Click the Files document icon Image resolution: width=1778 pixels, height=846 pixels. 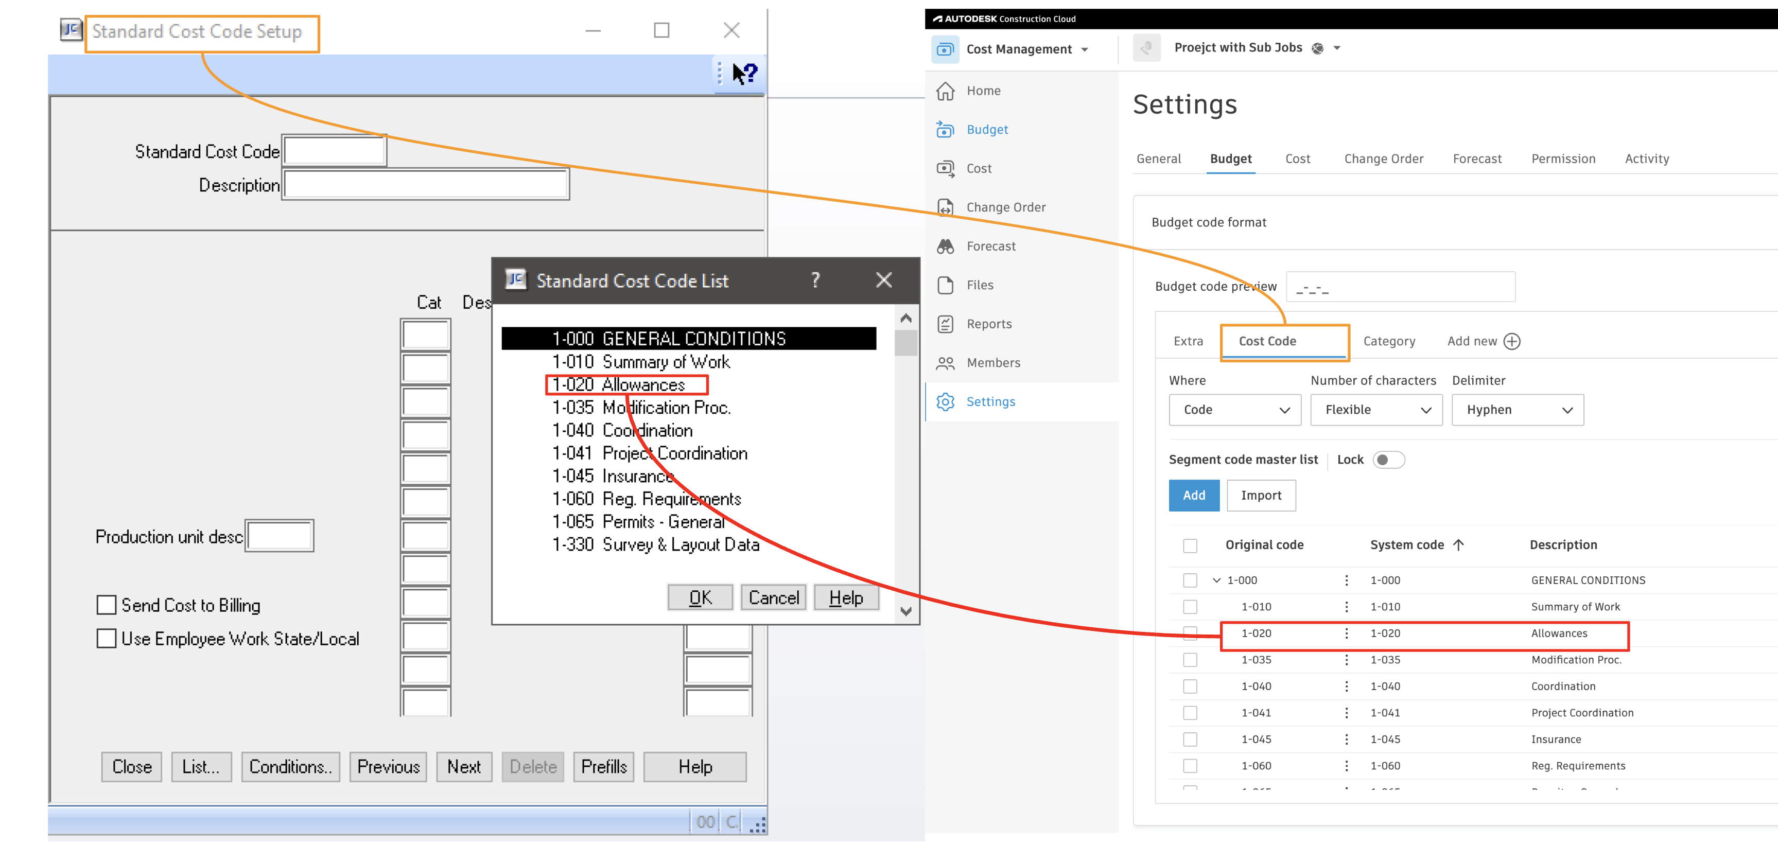[x=945, y=285]
